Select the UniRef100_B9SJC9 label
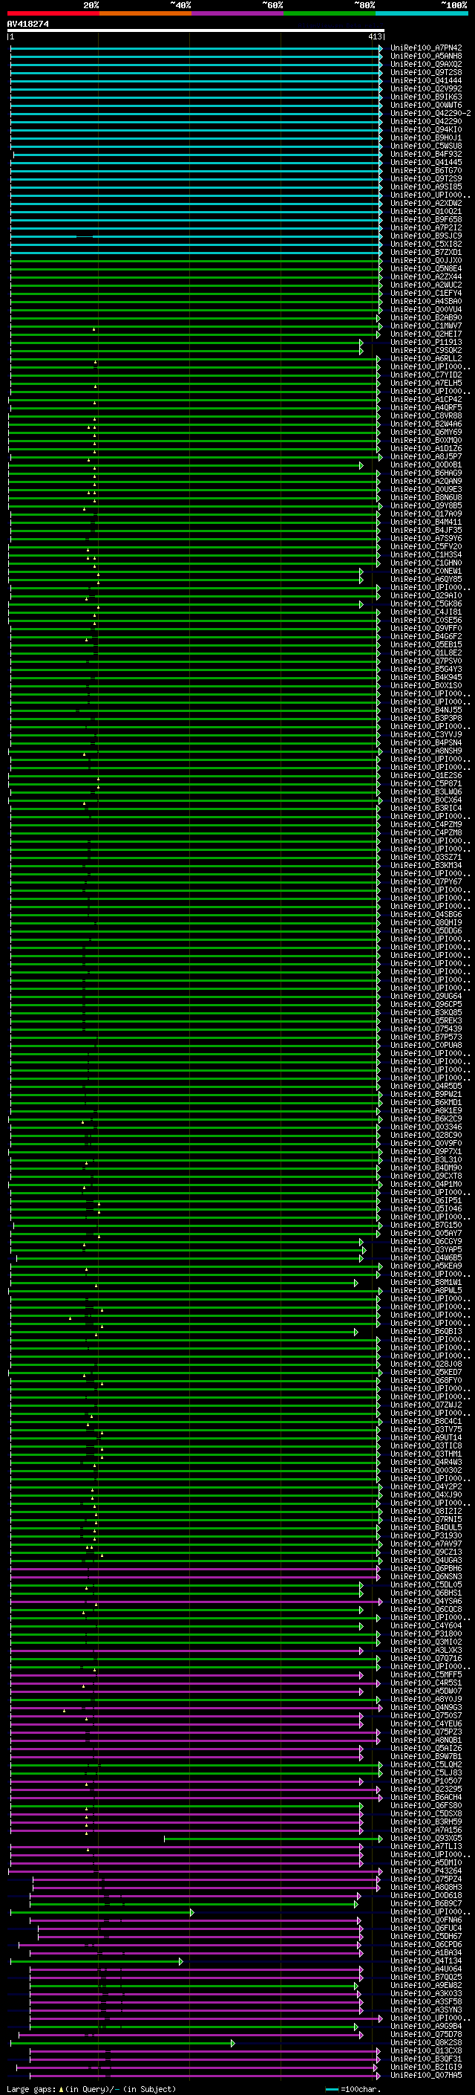The width and height of the screenshot is (475, 2095). pos(425,236)
